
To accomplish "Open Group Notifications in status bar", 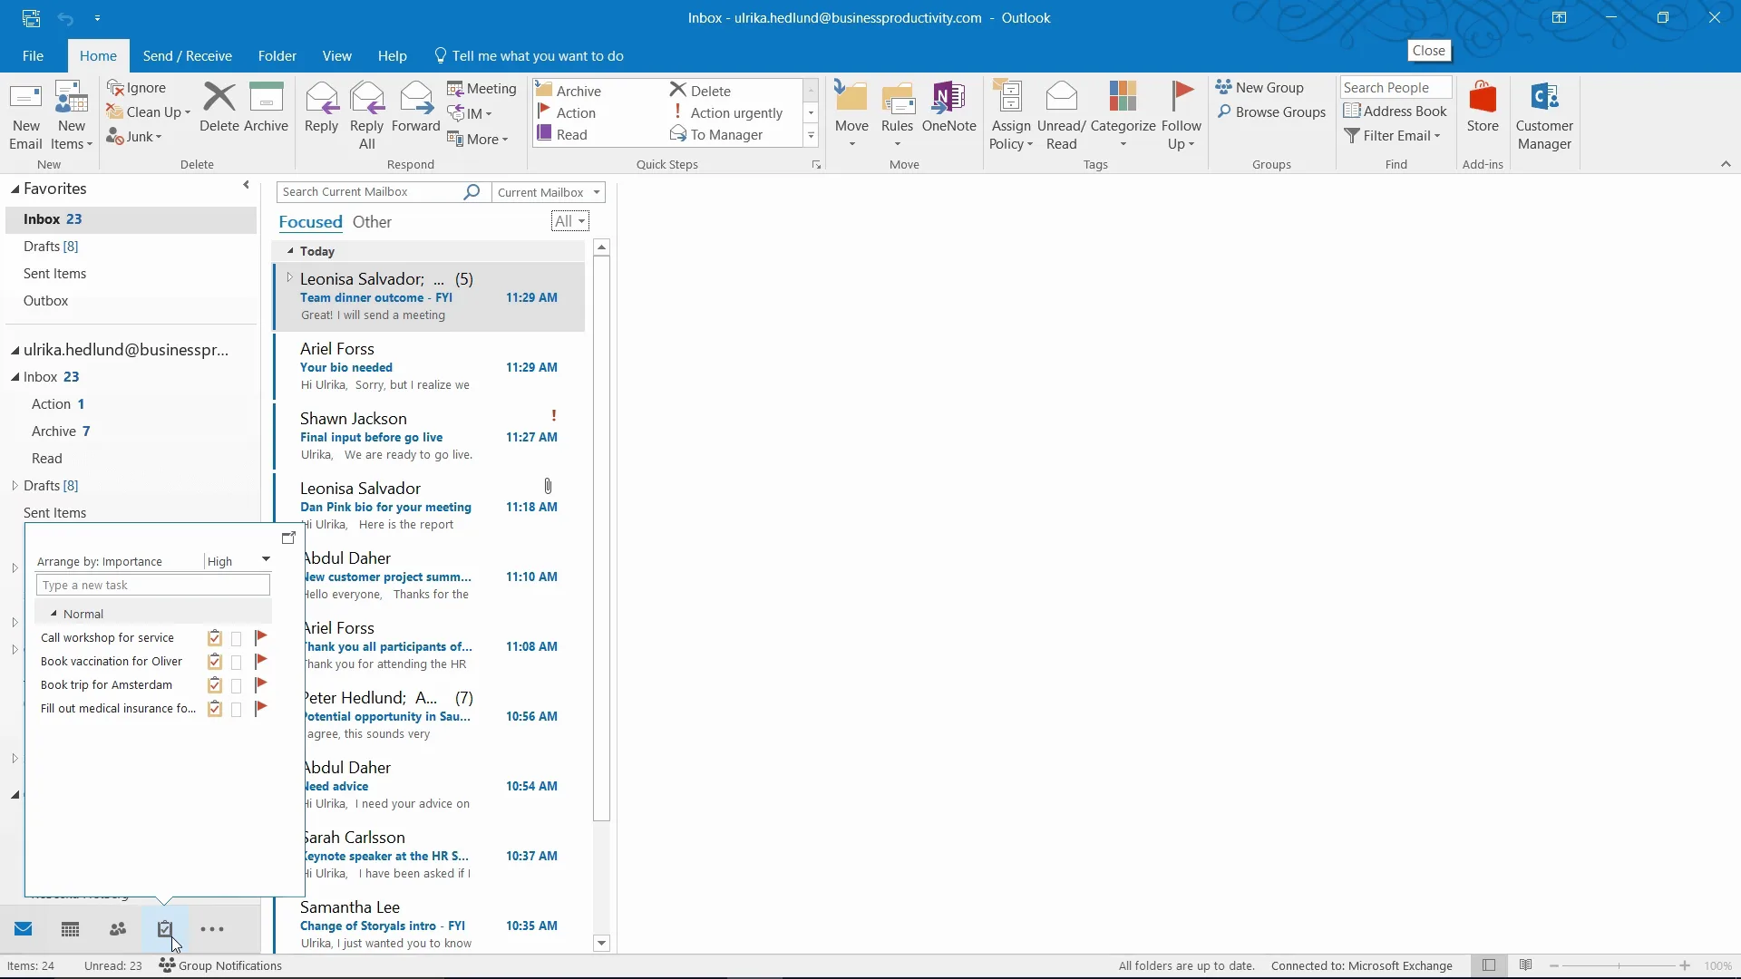I will pos(220,965).
